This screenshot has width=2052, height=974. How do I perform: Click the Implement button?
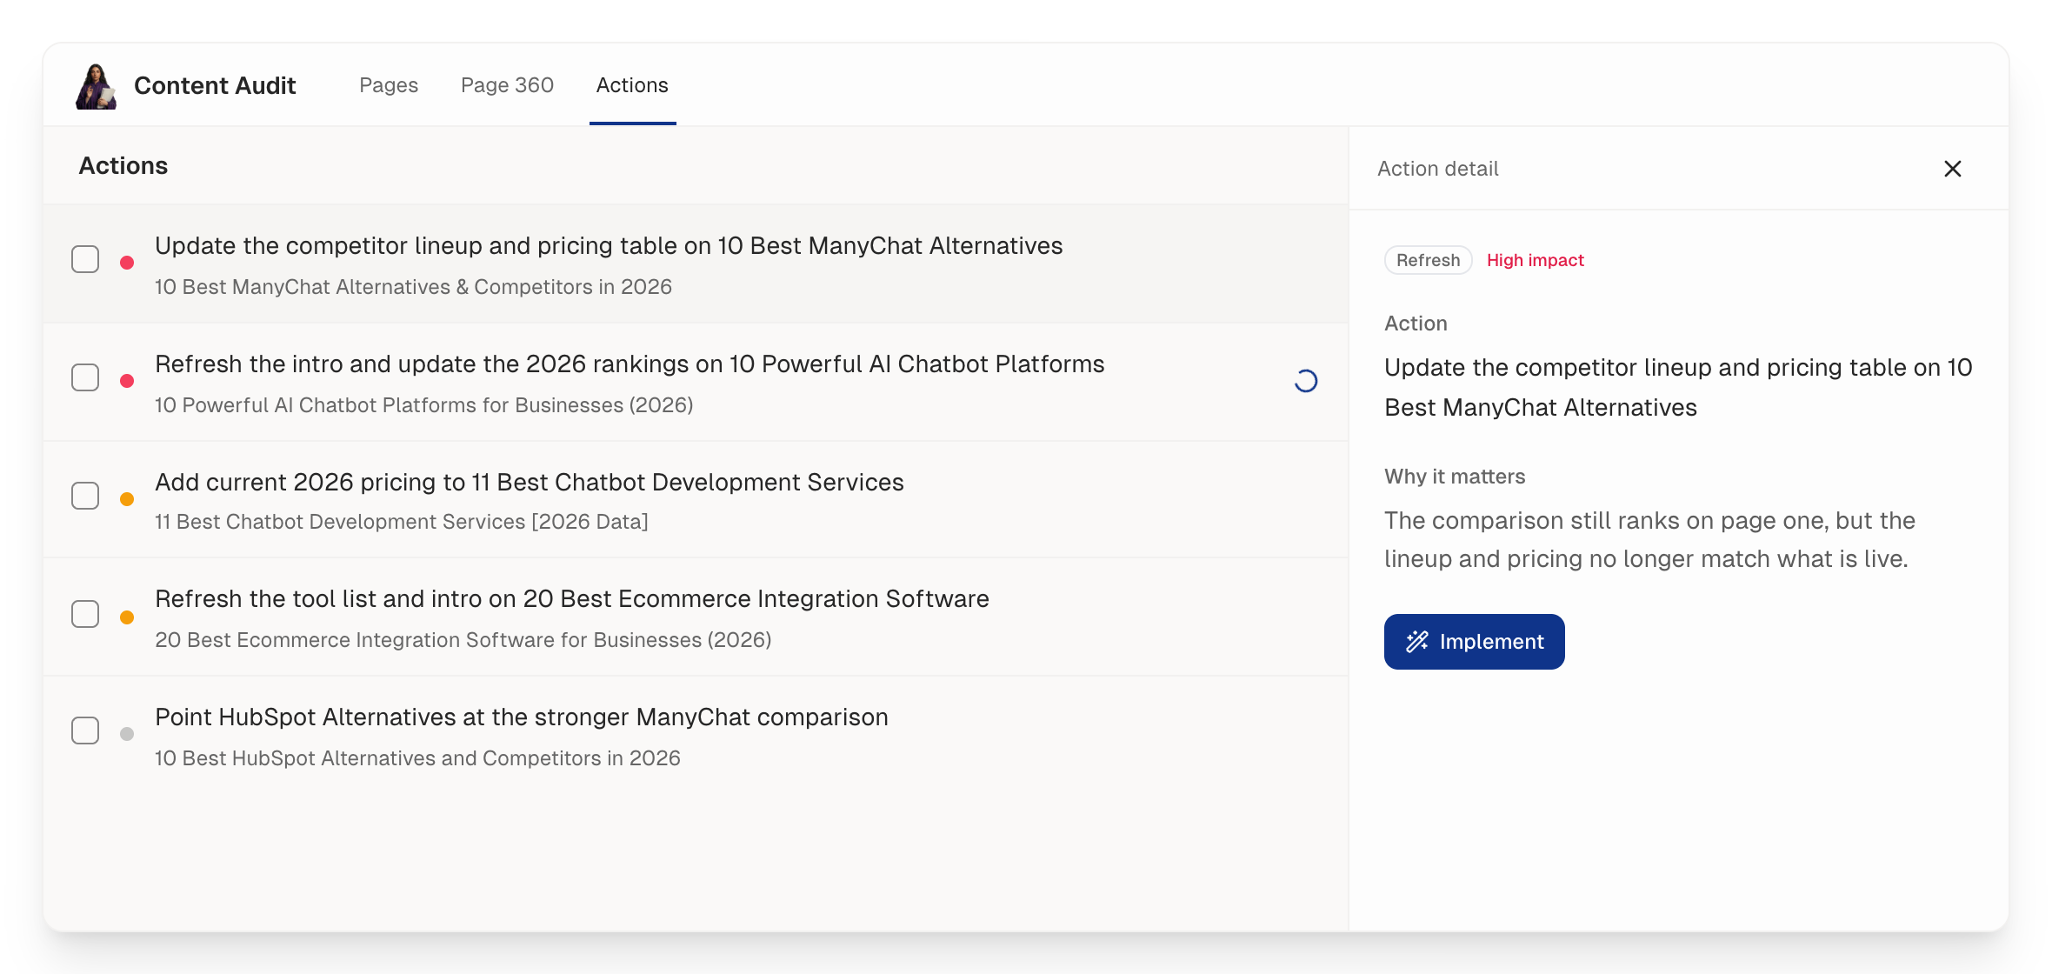point(1474,642)
